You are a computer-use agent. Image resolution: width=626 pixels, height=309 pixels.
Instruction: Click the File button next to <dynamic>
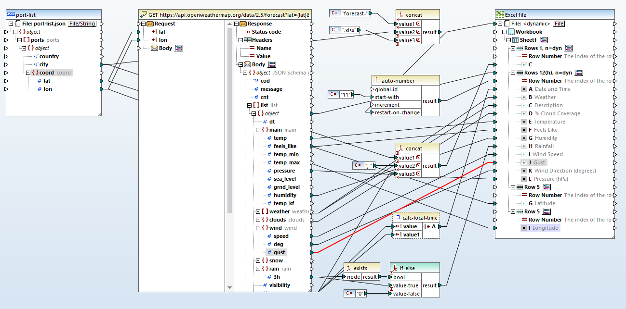[558, 23]
